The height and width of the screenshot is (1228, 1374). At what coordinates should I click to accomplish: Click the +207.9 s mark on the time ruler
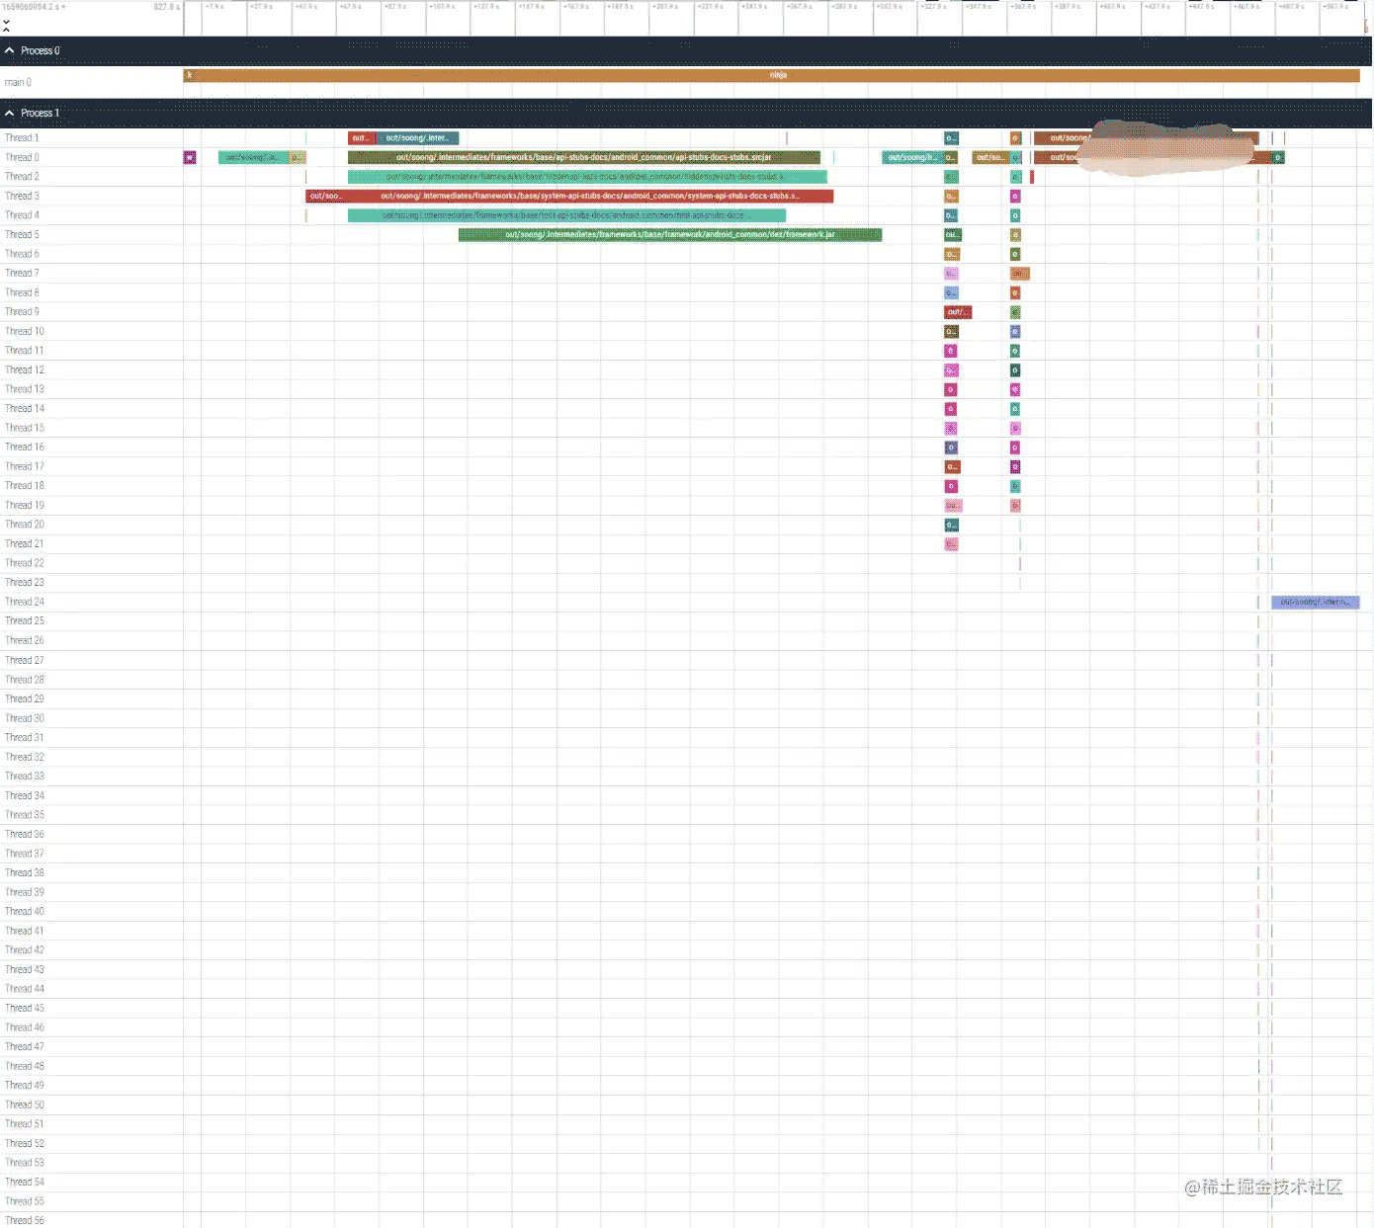click(x=664, y=7)
